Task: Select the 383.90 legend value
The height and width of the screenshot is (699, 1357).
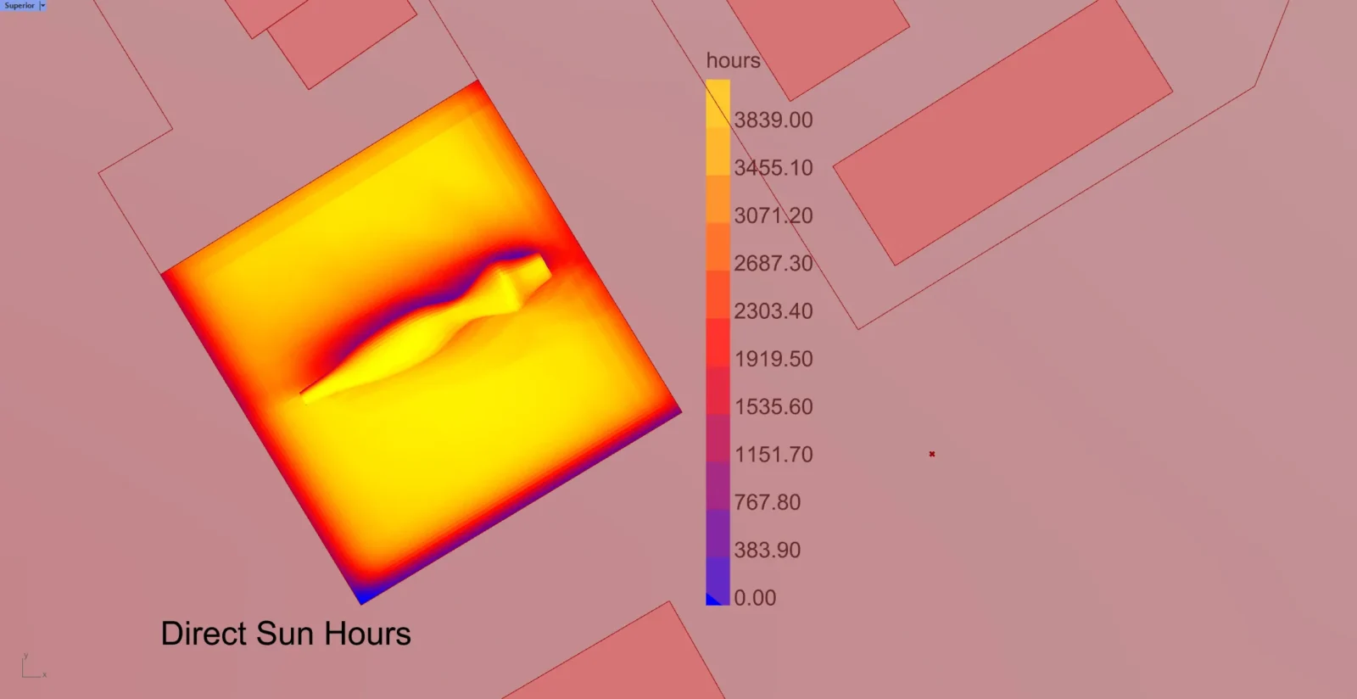Action: tap(768, 550)
